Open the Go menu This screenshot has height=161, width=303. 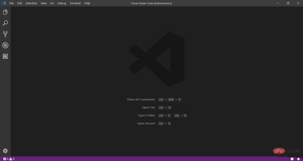[x=52, y=3]
